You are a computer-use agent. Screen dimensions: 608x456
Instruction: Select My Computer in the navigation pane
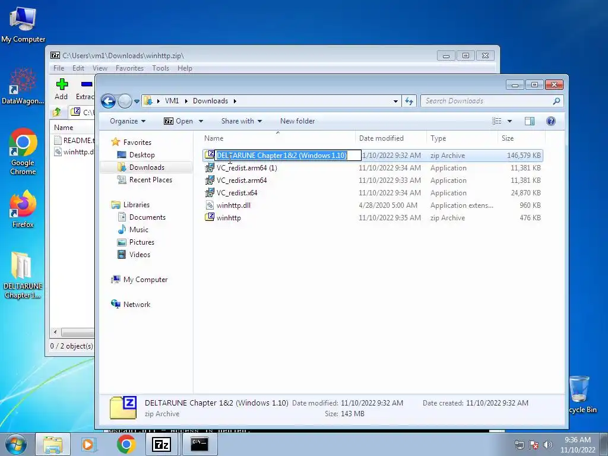point(145,280)
